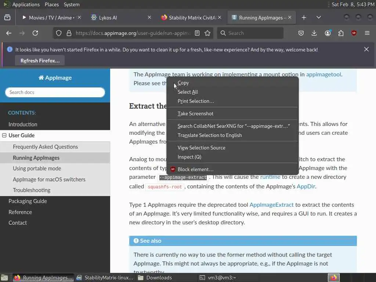
Task: Click the Refresh Firefox button
Action: tap(40, 61)
